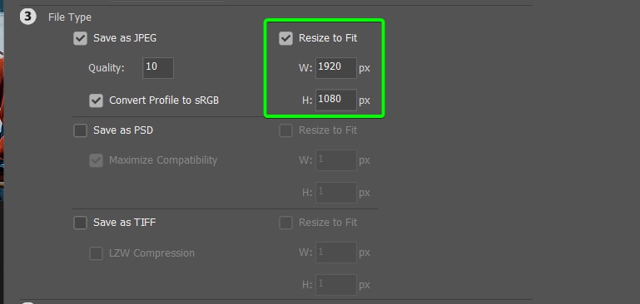Enable the Save as PSD checkbox

click(x=80, y=130)
